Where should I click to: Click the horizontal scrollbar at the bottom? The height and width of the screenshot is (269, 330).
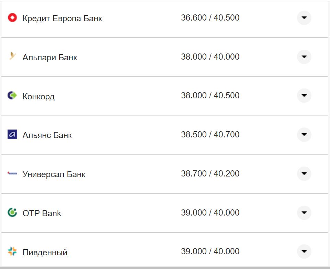165,267
